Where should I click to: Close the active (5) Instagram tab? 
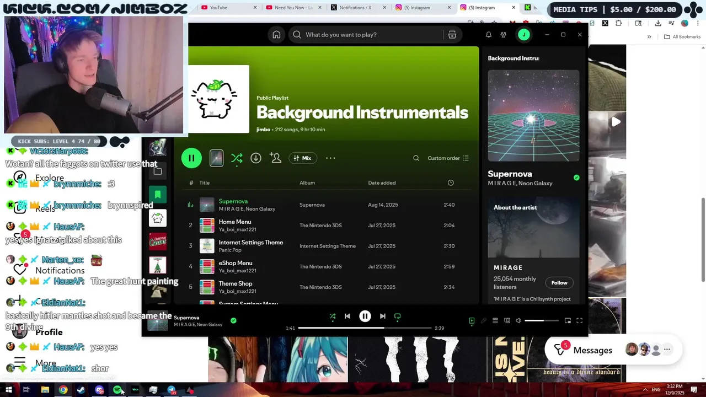click(x=514, y=8)
